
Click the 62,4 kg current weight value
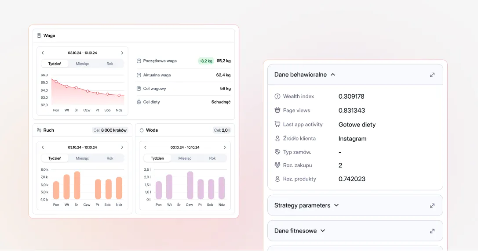223,75
